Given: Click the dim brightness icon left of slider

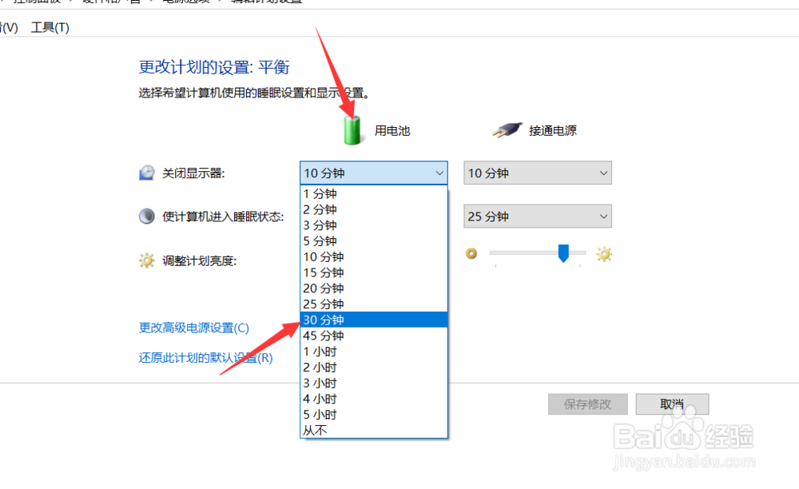Looking at the screenshot, I should coord(471,253).
